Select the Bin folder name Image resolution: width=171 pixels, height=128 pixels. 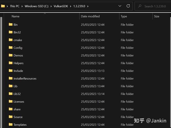(x=15, y=25)
